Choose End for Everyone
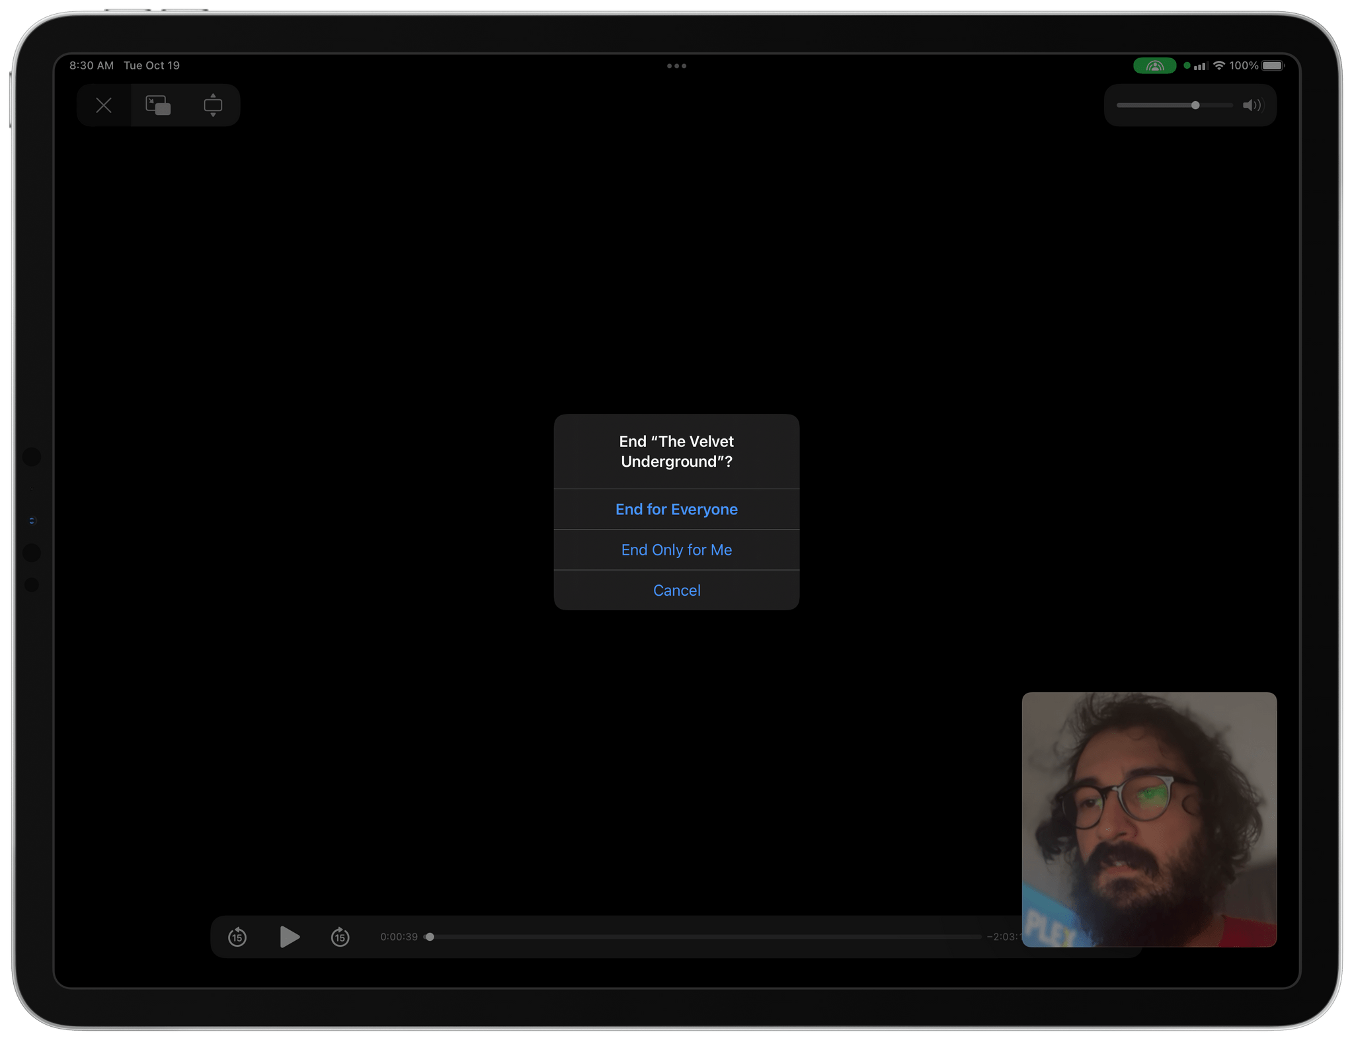The width and height of the screenshot is (1354, 1042). [676, 509]
